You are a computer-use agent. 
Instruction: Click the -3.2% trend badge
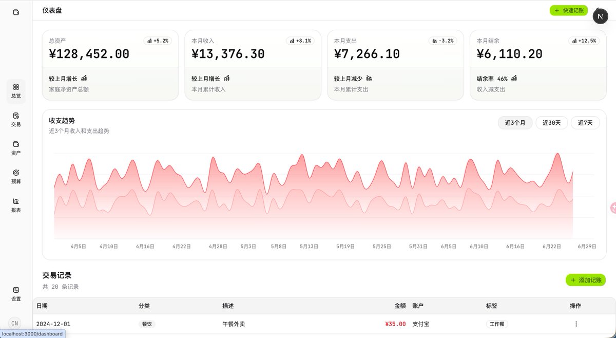point(442,40)
